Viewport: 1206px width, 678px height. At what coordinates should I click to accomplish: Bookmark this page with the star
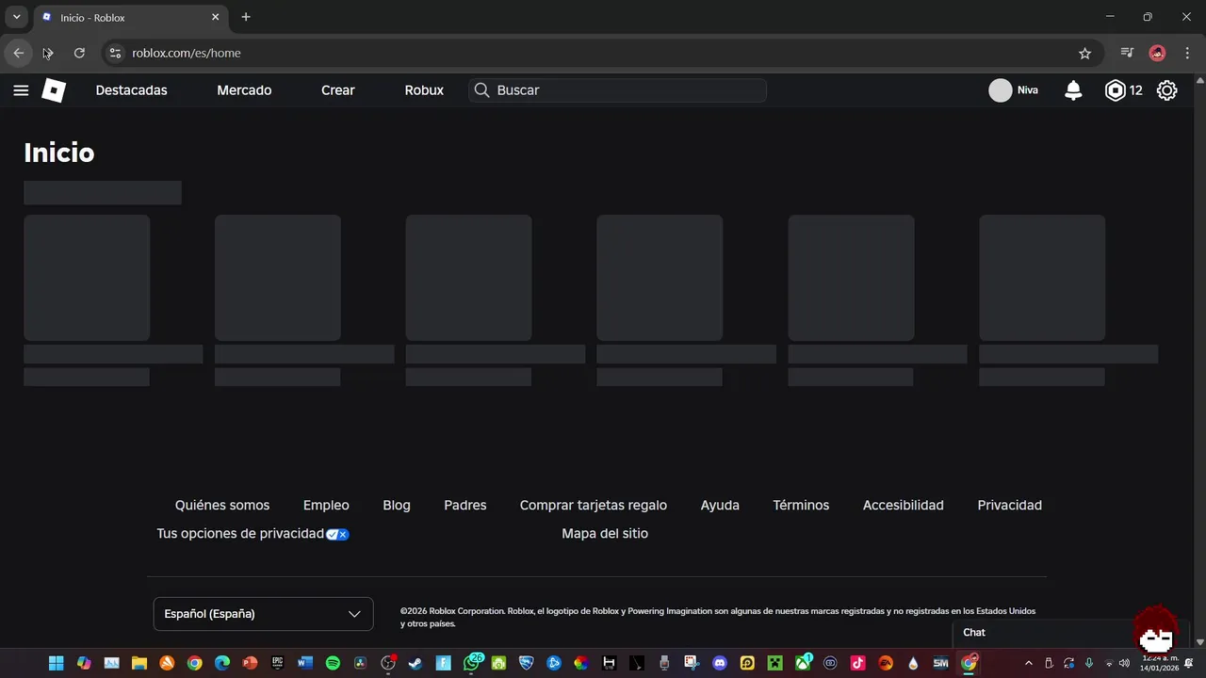(1084, 54)
